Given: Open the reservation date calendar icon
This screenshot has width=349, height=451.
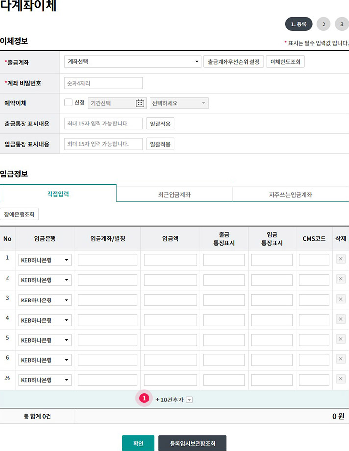Looking at the screenshot, I should [x=140, y=103].
